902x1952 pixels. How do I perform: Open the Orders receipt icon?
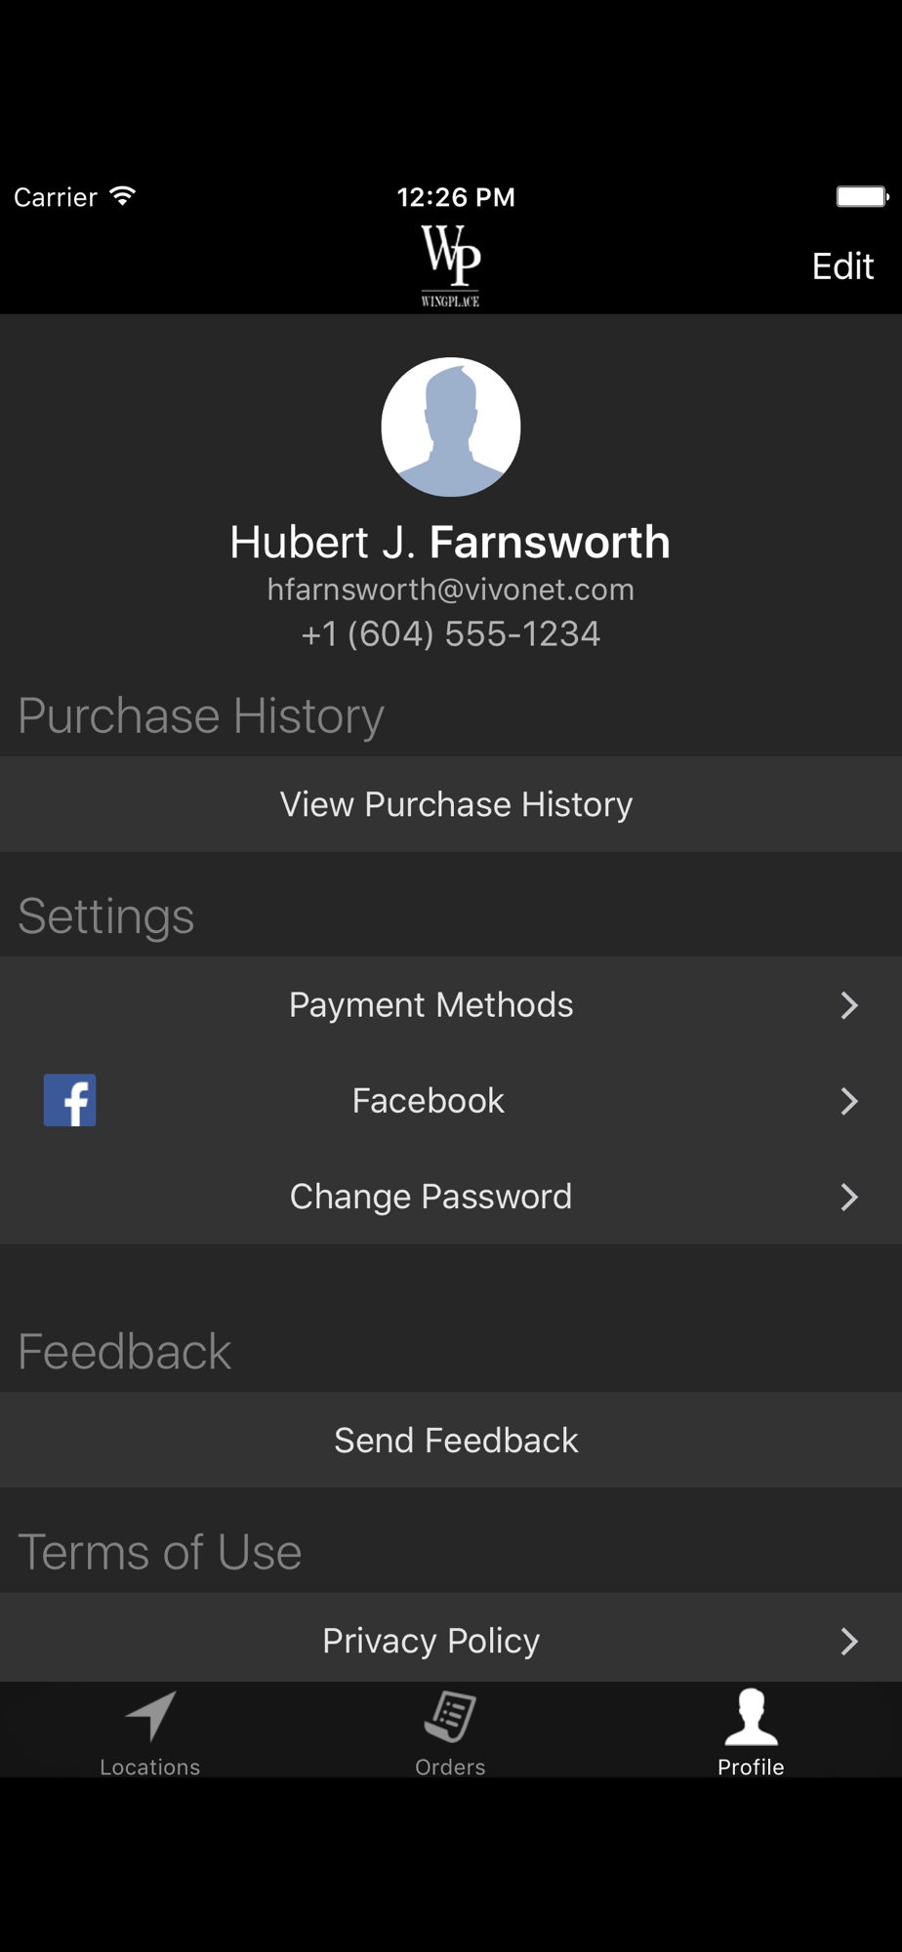click(450, 1717)
